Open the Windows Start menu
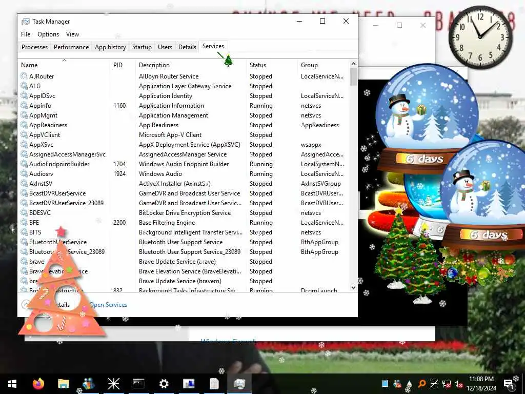 [12, 384]
